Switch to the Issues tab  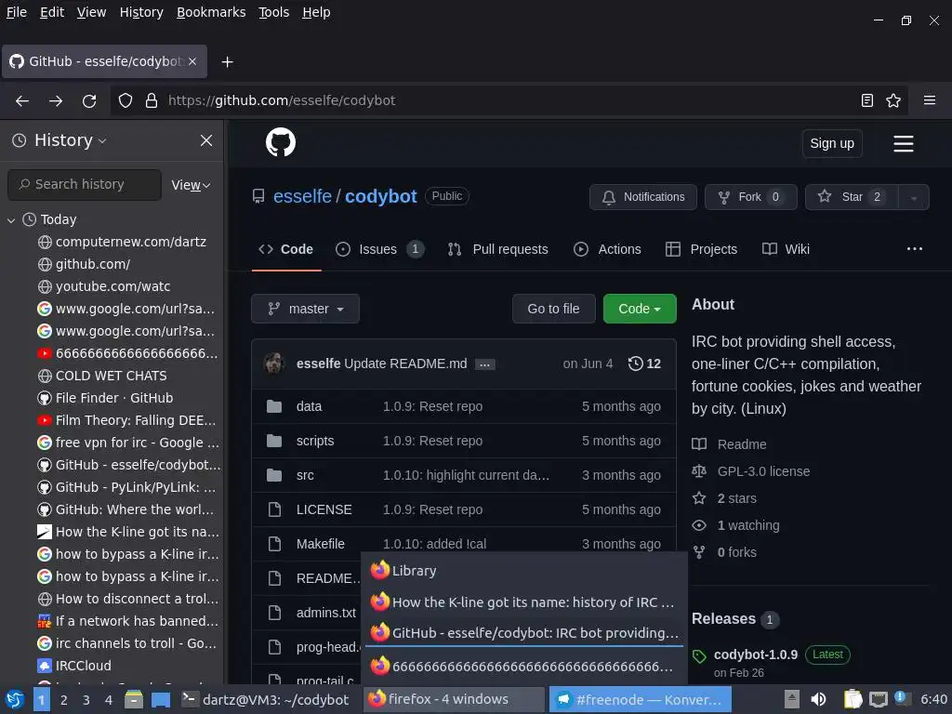click(379, 249)
